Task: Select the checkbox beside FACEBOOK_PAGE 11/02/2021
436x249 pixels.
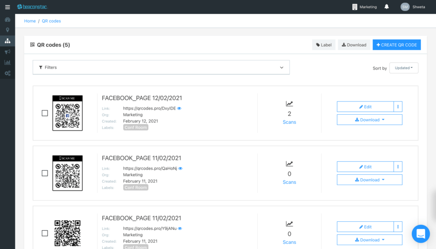Action: [x=45, y=173]
